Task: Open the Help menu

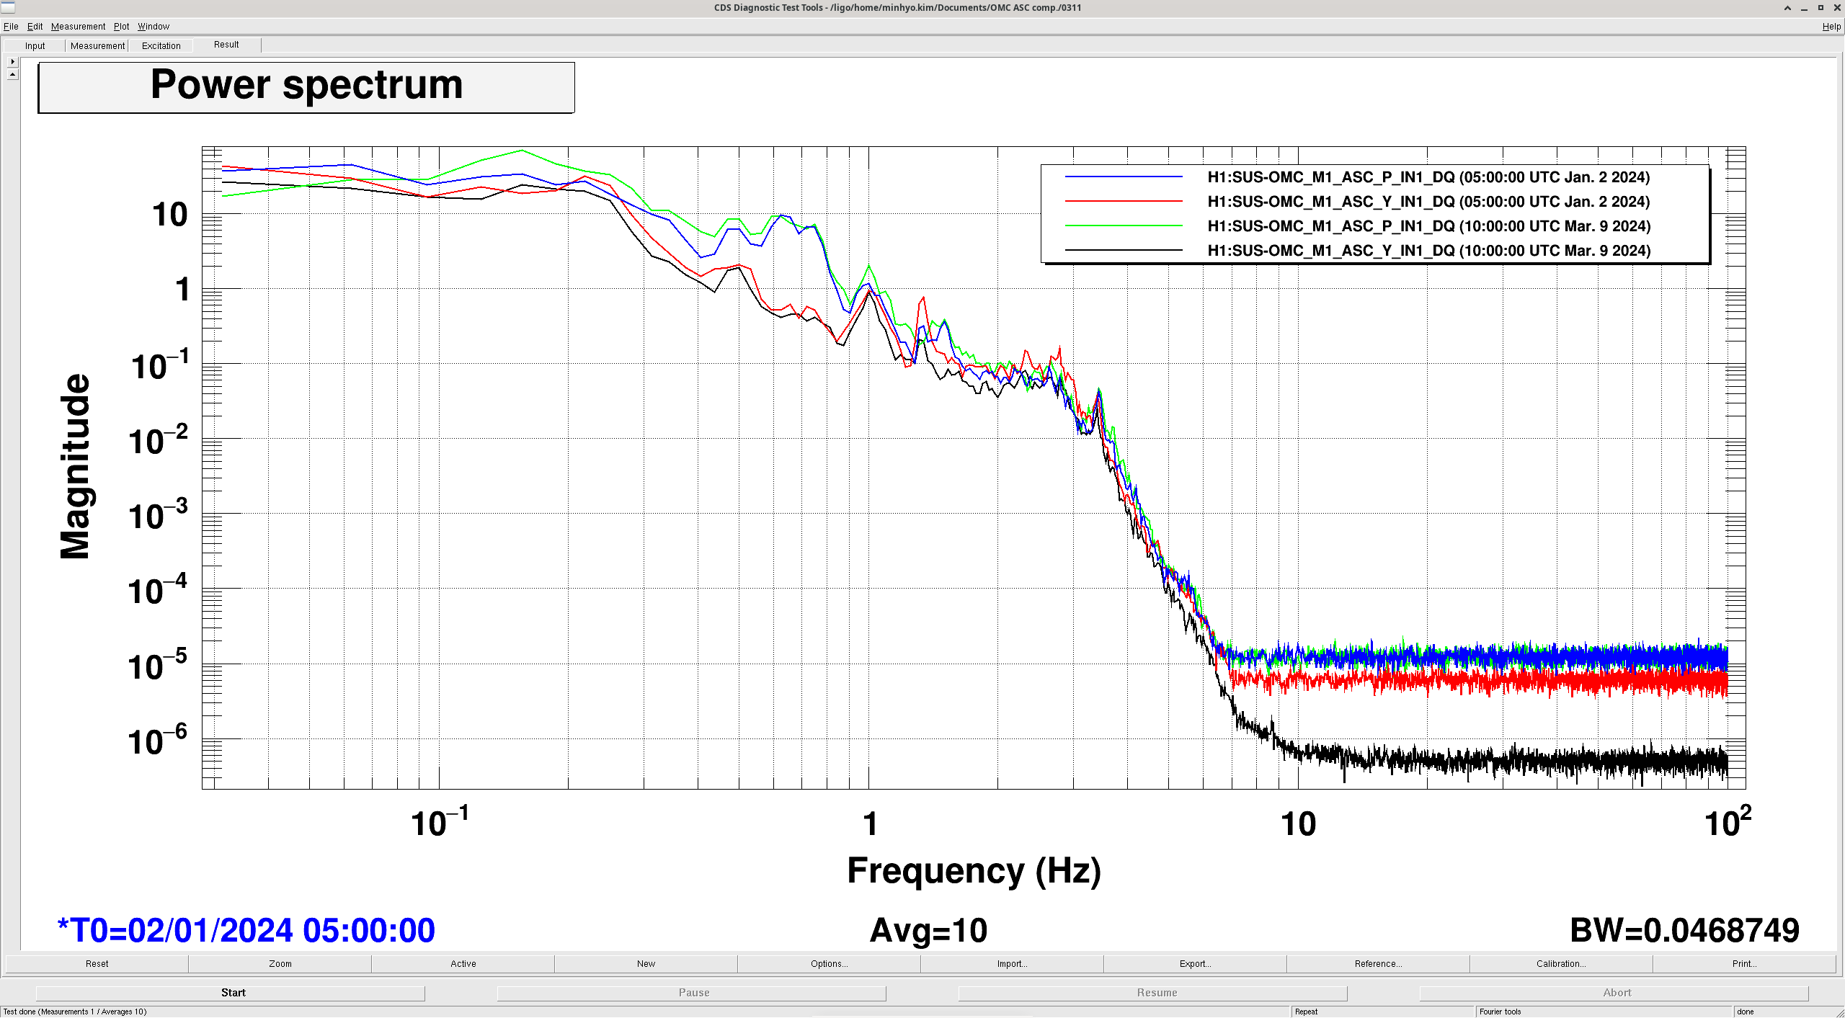Action: coord(1831,27)
